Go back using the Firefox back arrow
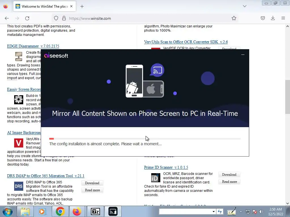This screenshot has height=217, width=290. (7, 18)
